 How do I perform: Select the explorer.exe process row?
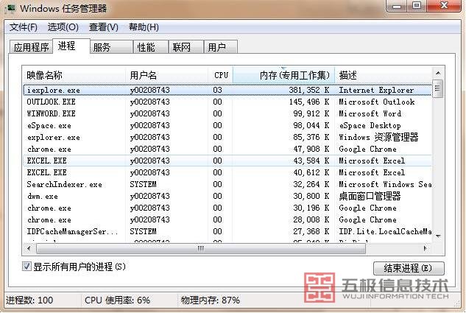click(227, 137)
